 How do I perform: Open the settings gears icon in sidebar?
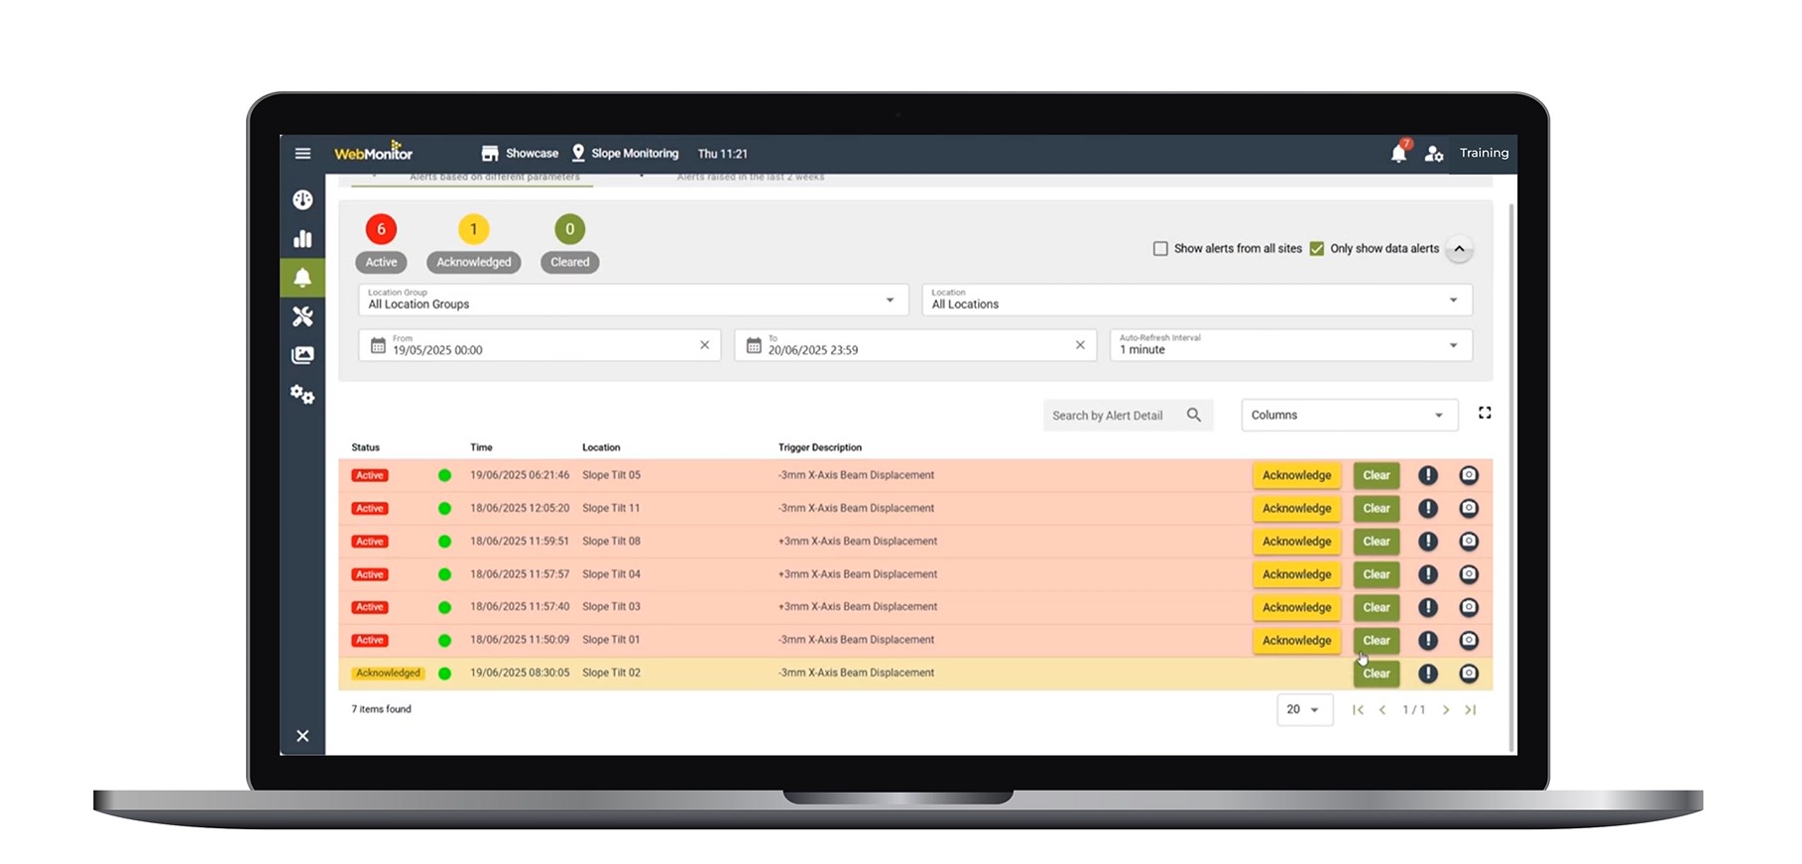(x=302, y=395)
